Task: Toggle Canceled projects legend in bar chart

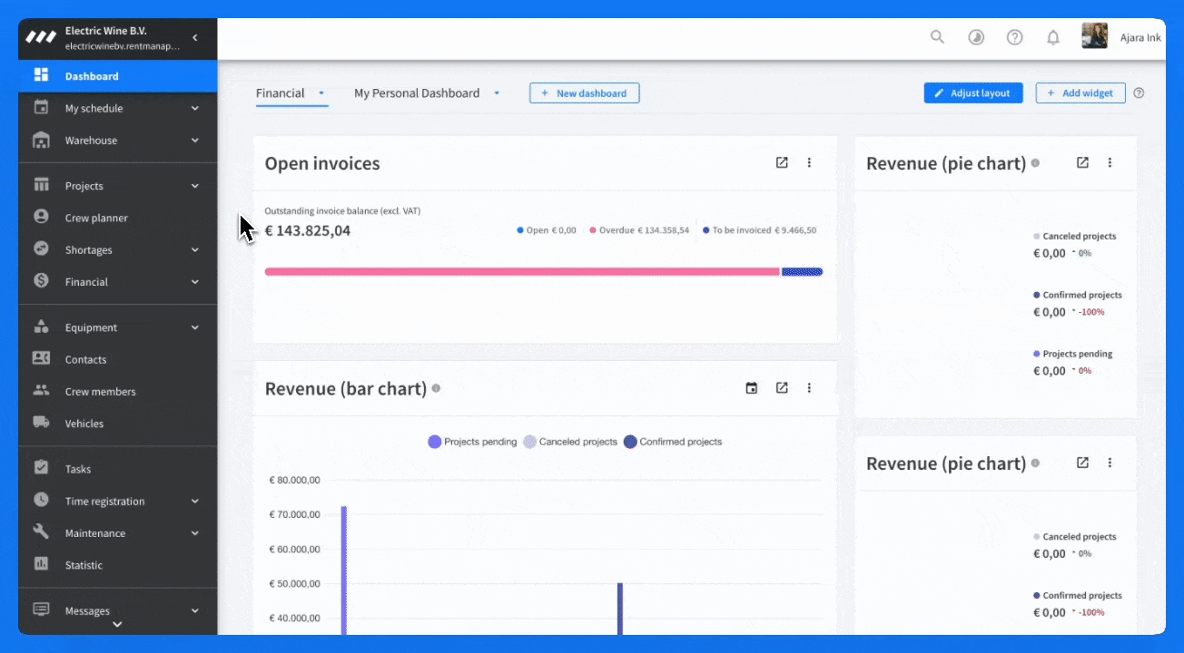Action: tap(570, 442)
